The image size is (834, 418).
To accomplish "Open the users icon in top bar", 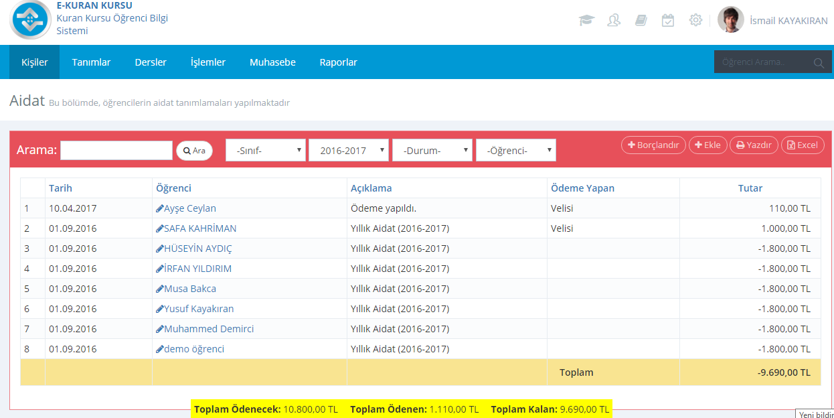I will 613,20.
